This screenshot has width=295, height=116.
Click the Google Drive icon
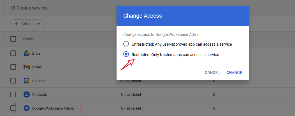[27, 54]
